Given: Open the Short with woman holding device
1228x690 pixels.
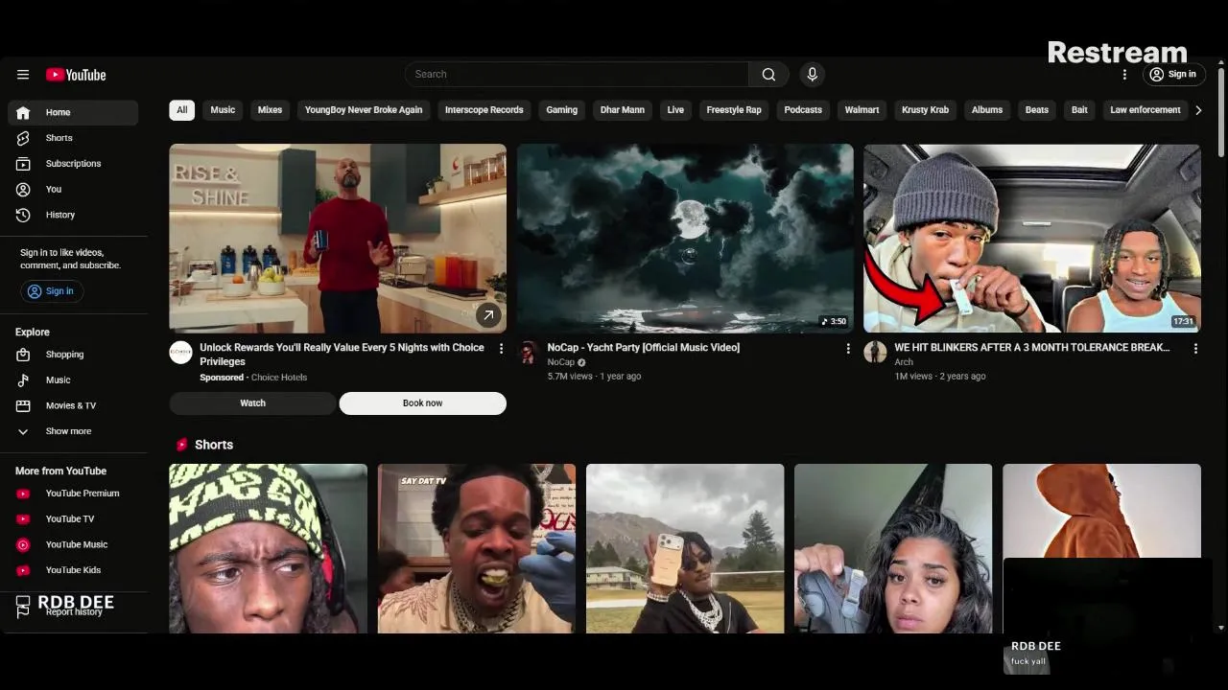Looking at the screenshot, I should pos(893,548).
